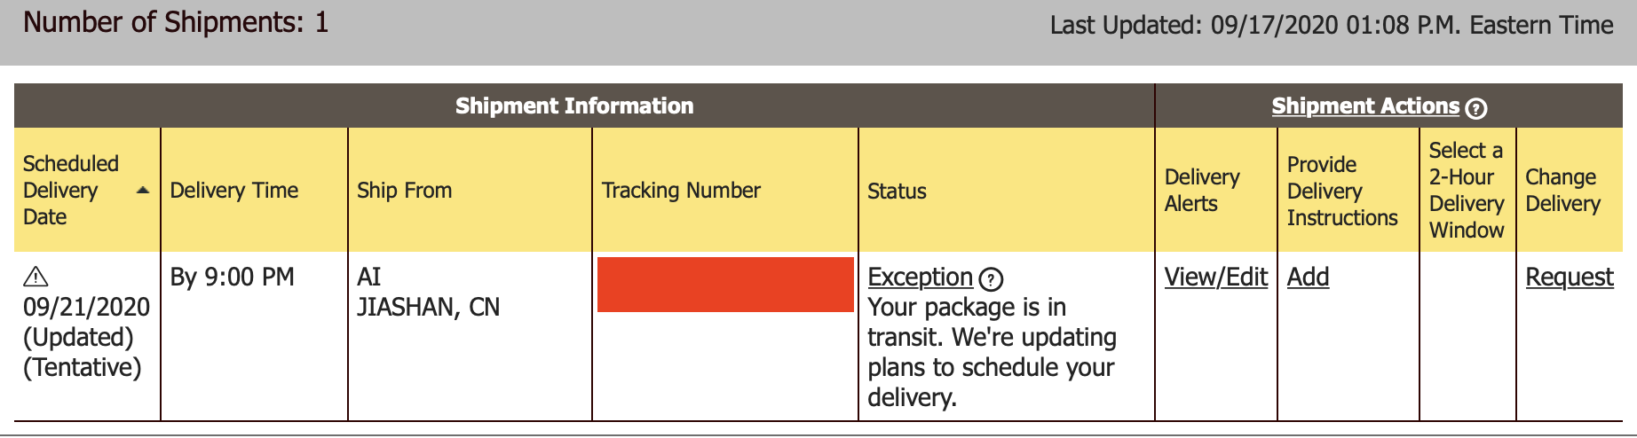Open the Exception status link
The width and height of the screenshot is (1637, 438).
pos(921,278)
